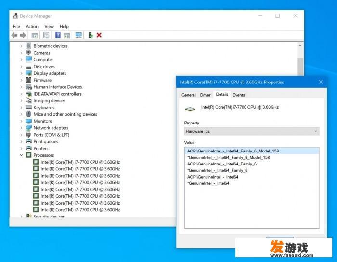Screen dimensions: 337x262
Task: Switch to the Events tab
Action: pos(239,95)
